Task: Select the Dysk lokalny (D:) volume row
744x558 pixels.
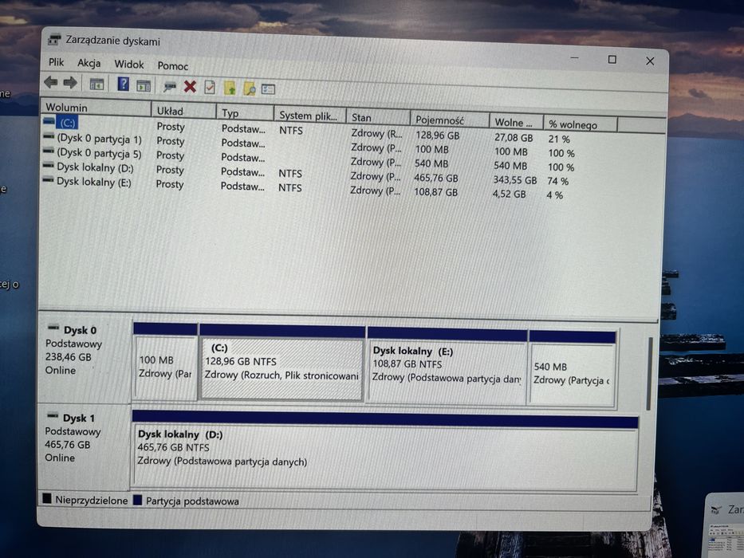Action: tap(95, 167)
